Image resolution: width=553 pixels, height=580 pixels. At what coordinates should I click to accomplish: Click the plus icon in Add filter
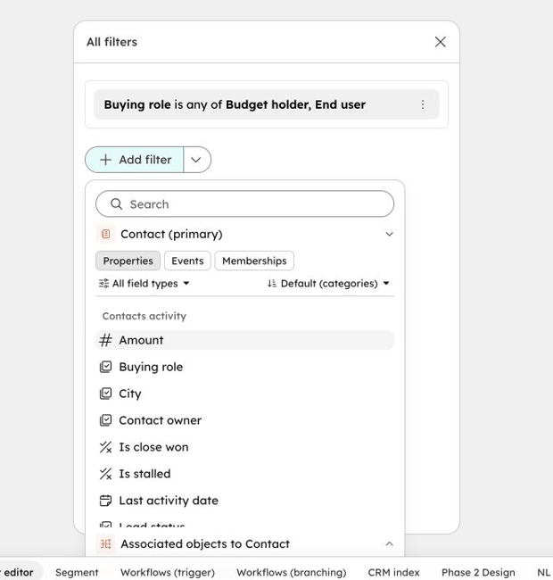[x=106, y=160]
